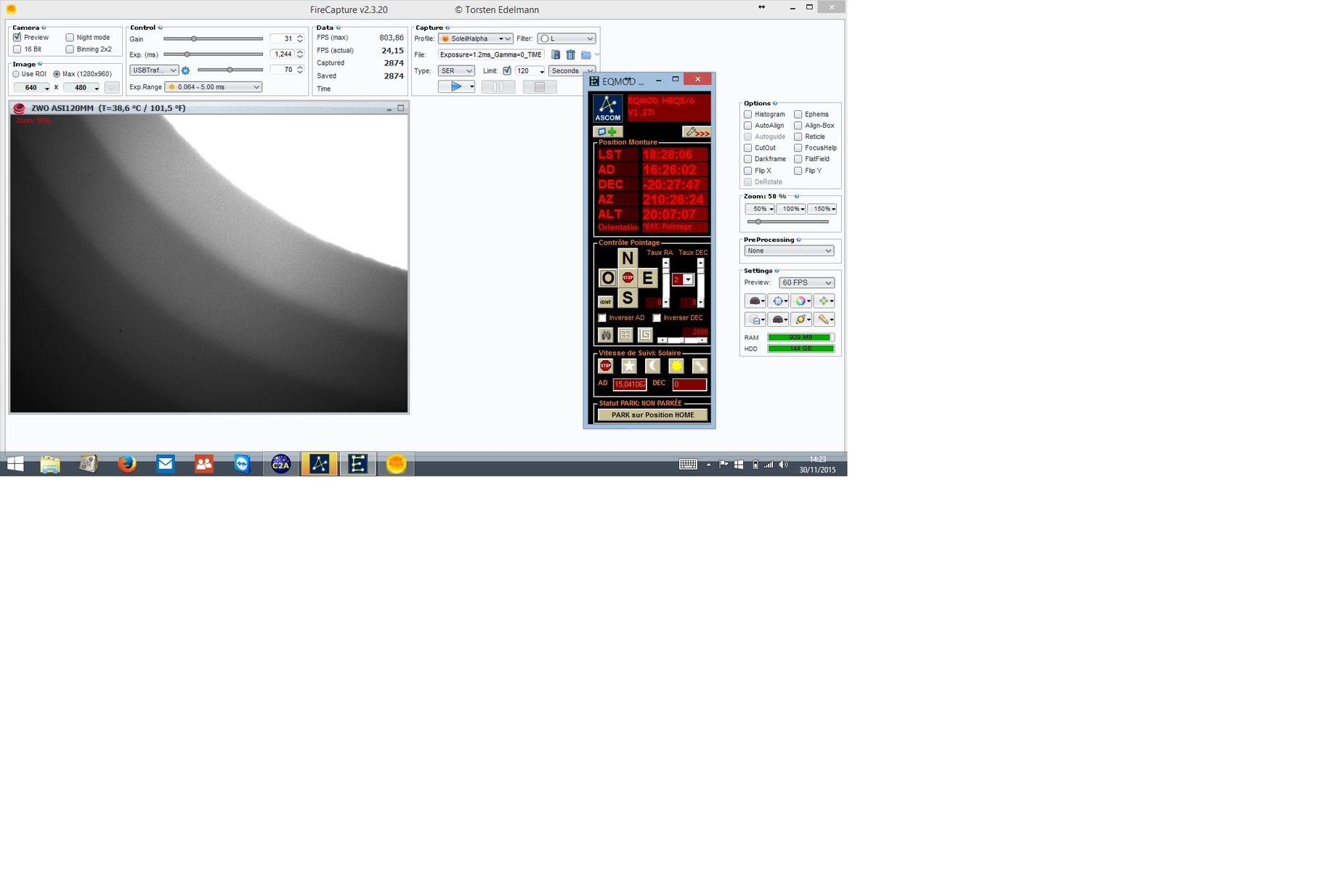
Task: Click the File name input field
Action: click(491, 54)
